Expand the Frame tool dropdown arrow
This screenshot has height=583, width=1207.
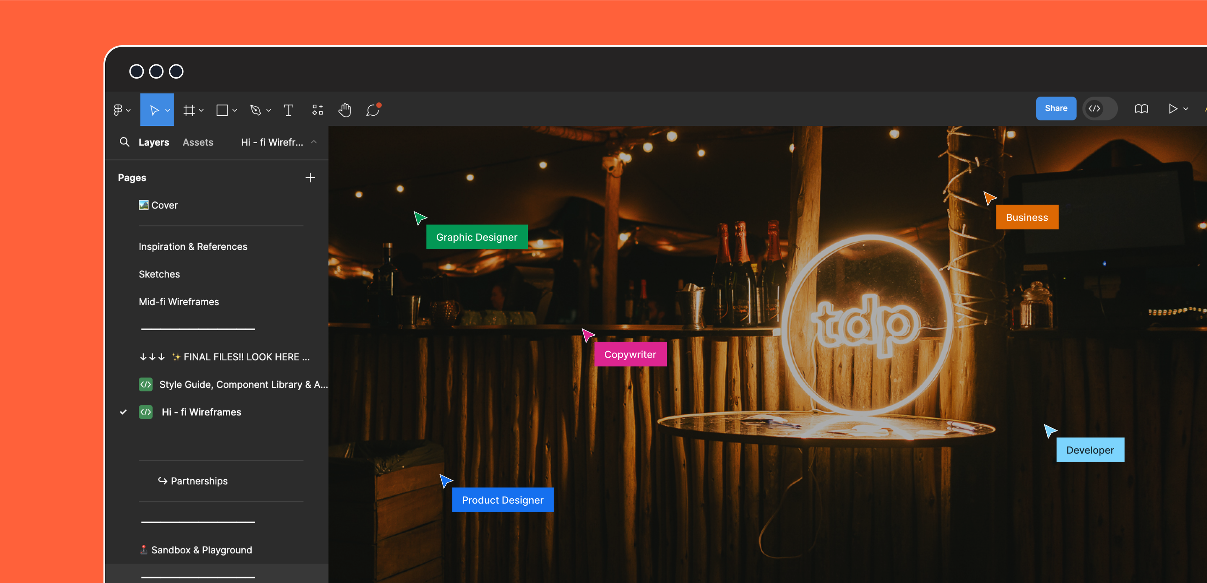[x=201, y=110]
